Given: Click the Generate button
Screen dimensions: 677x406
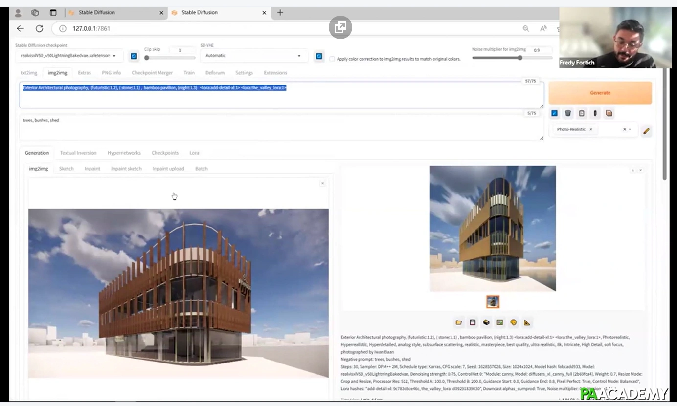Looking at the screenshot, I should [x=600, y=92].
